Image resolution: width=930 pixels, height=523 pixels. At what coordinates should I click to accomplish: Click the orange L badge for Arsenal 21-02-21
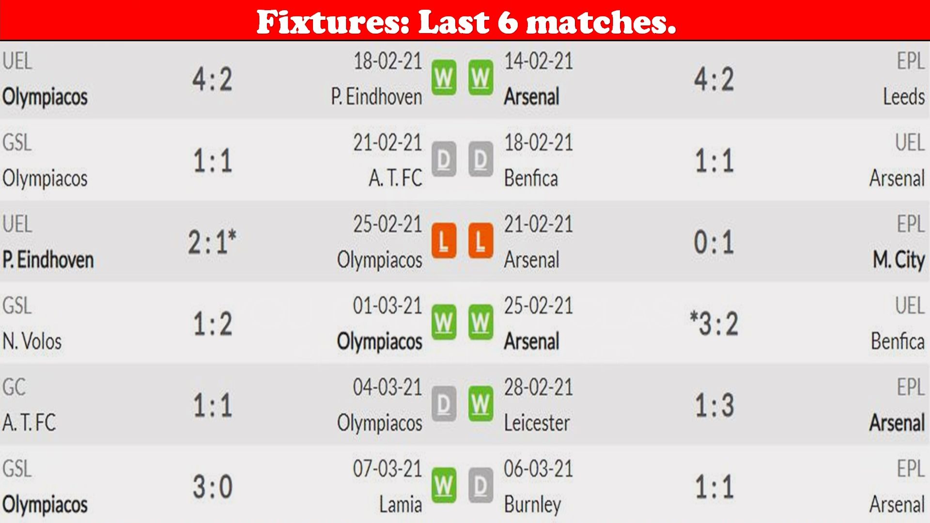coord(480,241)
